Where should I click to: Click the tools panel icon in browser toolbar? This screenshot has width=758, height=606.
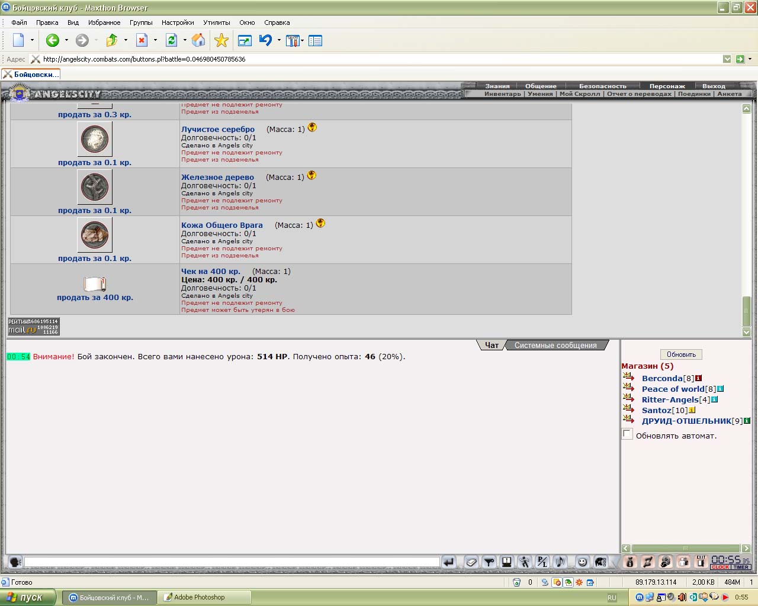click(293, 40)
